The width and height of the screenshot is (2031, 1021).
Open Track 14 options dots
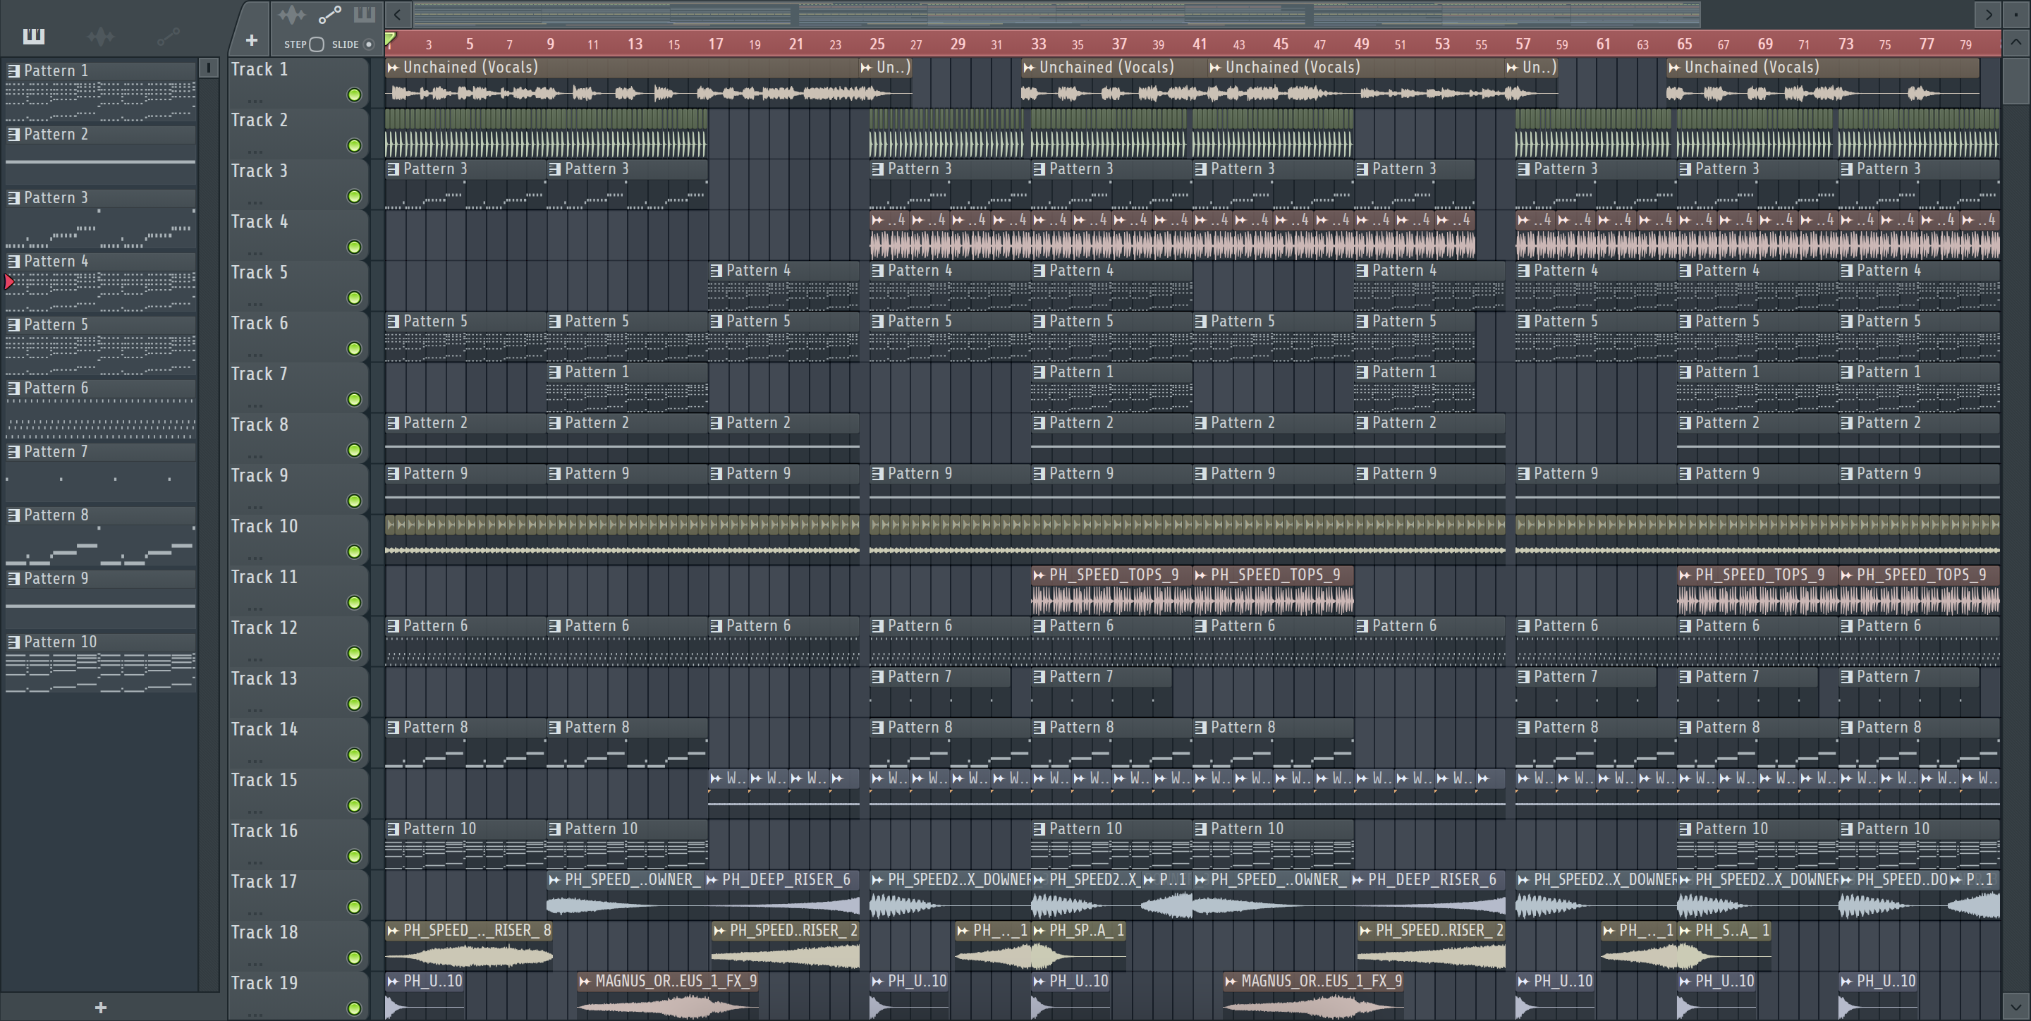254,761
